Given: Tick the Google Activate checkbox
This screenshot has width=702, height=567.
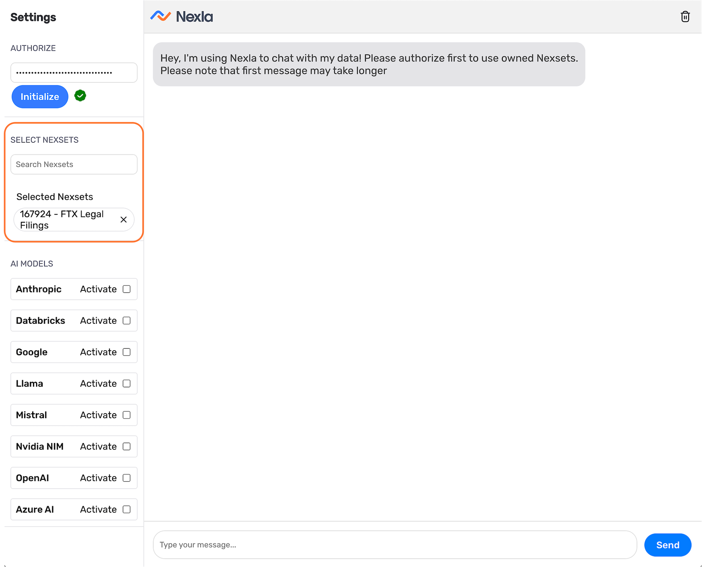Looking at the screenshot, I should click(x=127, y=352).
